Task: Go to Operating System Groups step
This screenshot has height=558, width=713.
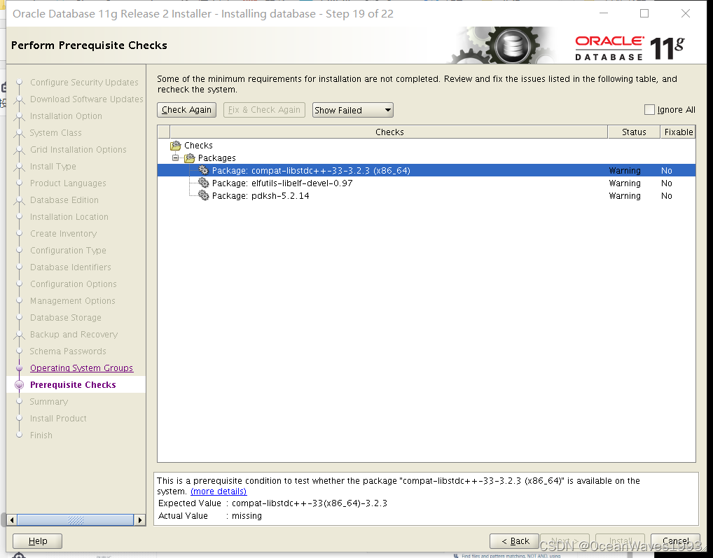Action: [81, 368]
